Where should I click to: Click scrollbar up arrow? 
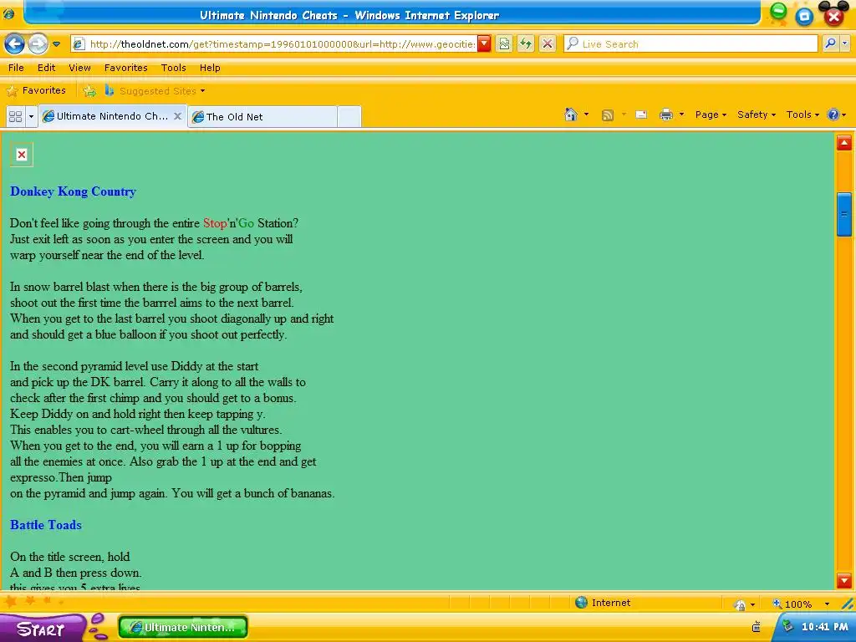[844, 143]
